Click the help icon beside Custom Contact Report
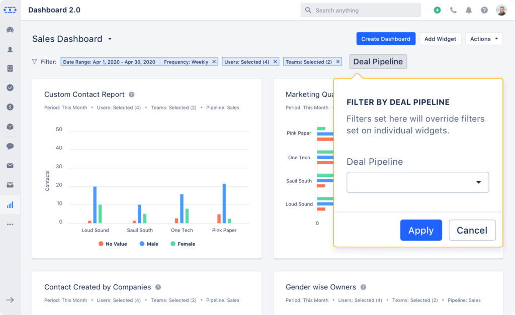Screen dimensions: 515x315 [x=132, y=94]
